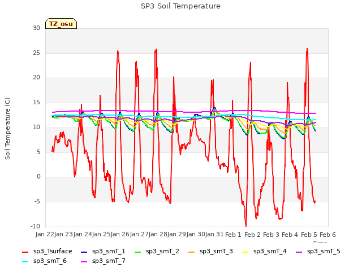This screenshot has width=362, height=272.
Task: Click the red sp3_Tsurface legend swatch
Action: 25,252
